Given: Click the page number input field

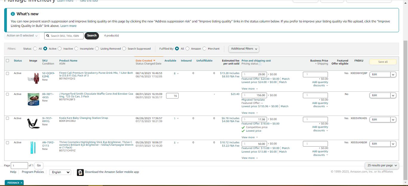Looking at the screenshot, I should pos(19,165).
